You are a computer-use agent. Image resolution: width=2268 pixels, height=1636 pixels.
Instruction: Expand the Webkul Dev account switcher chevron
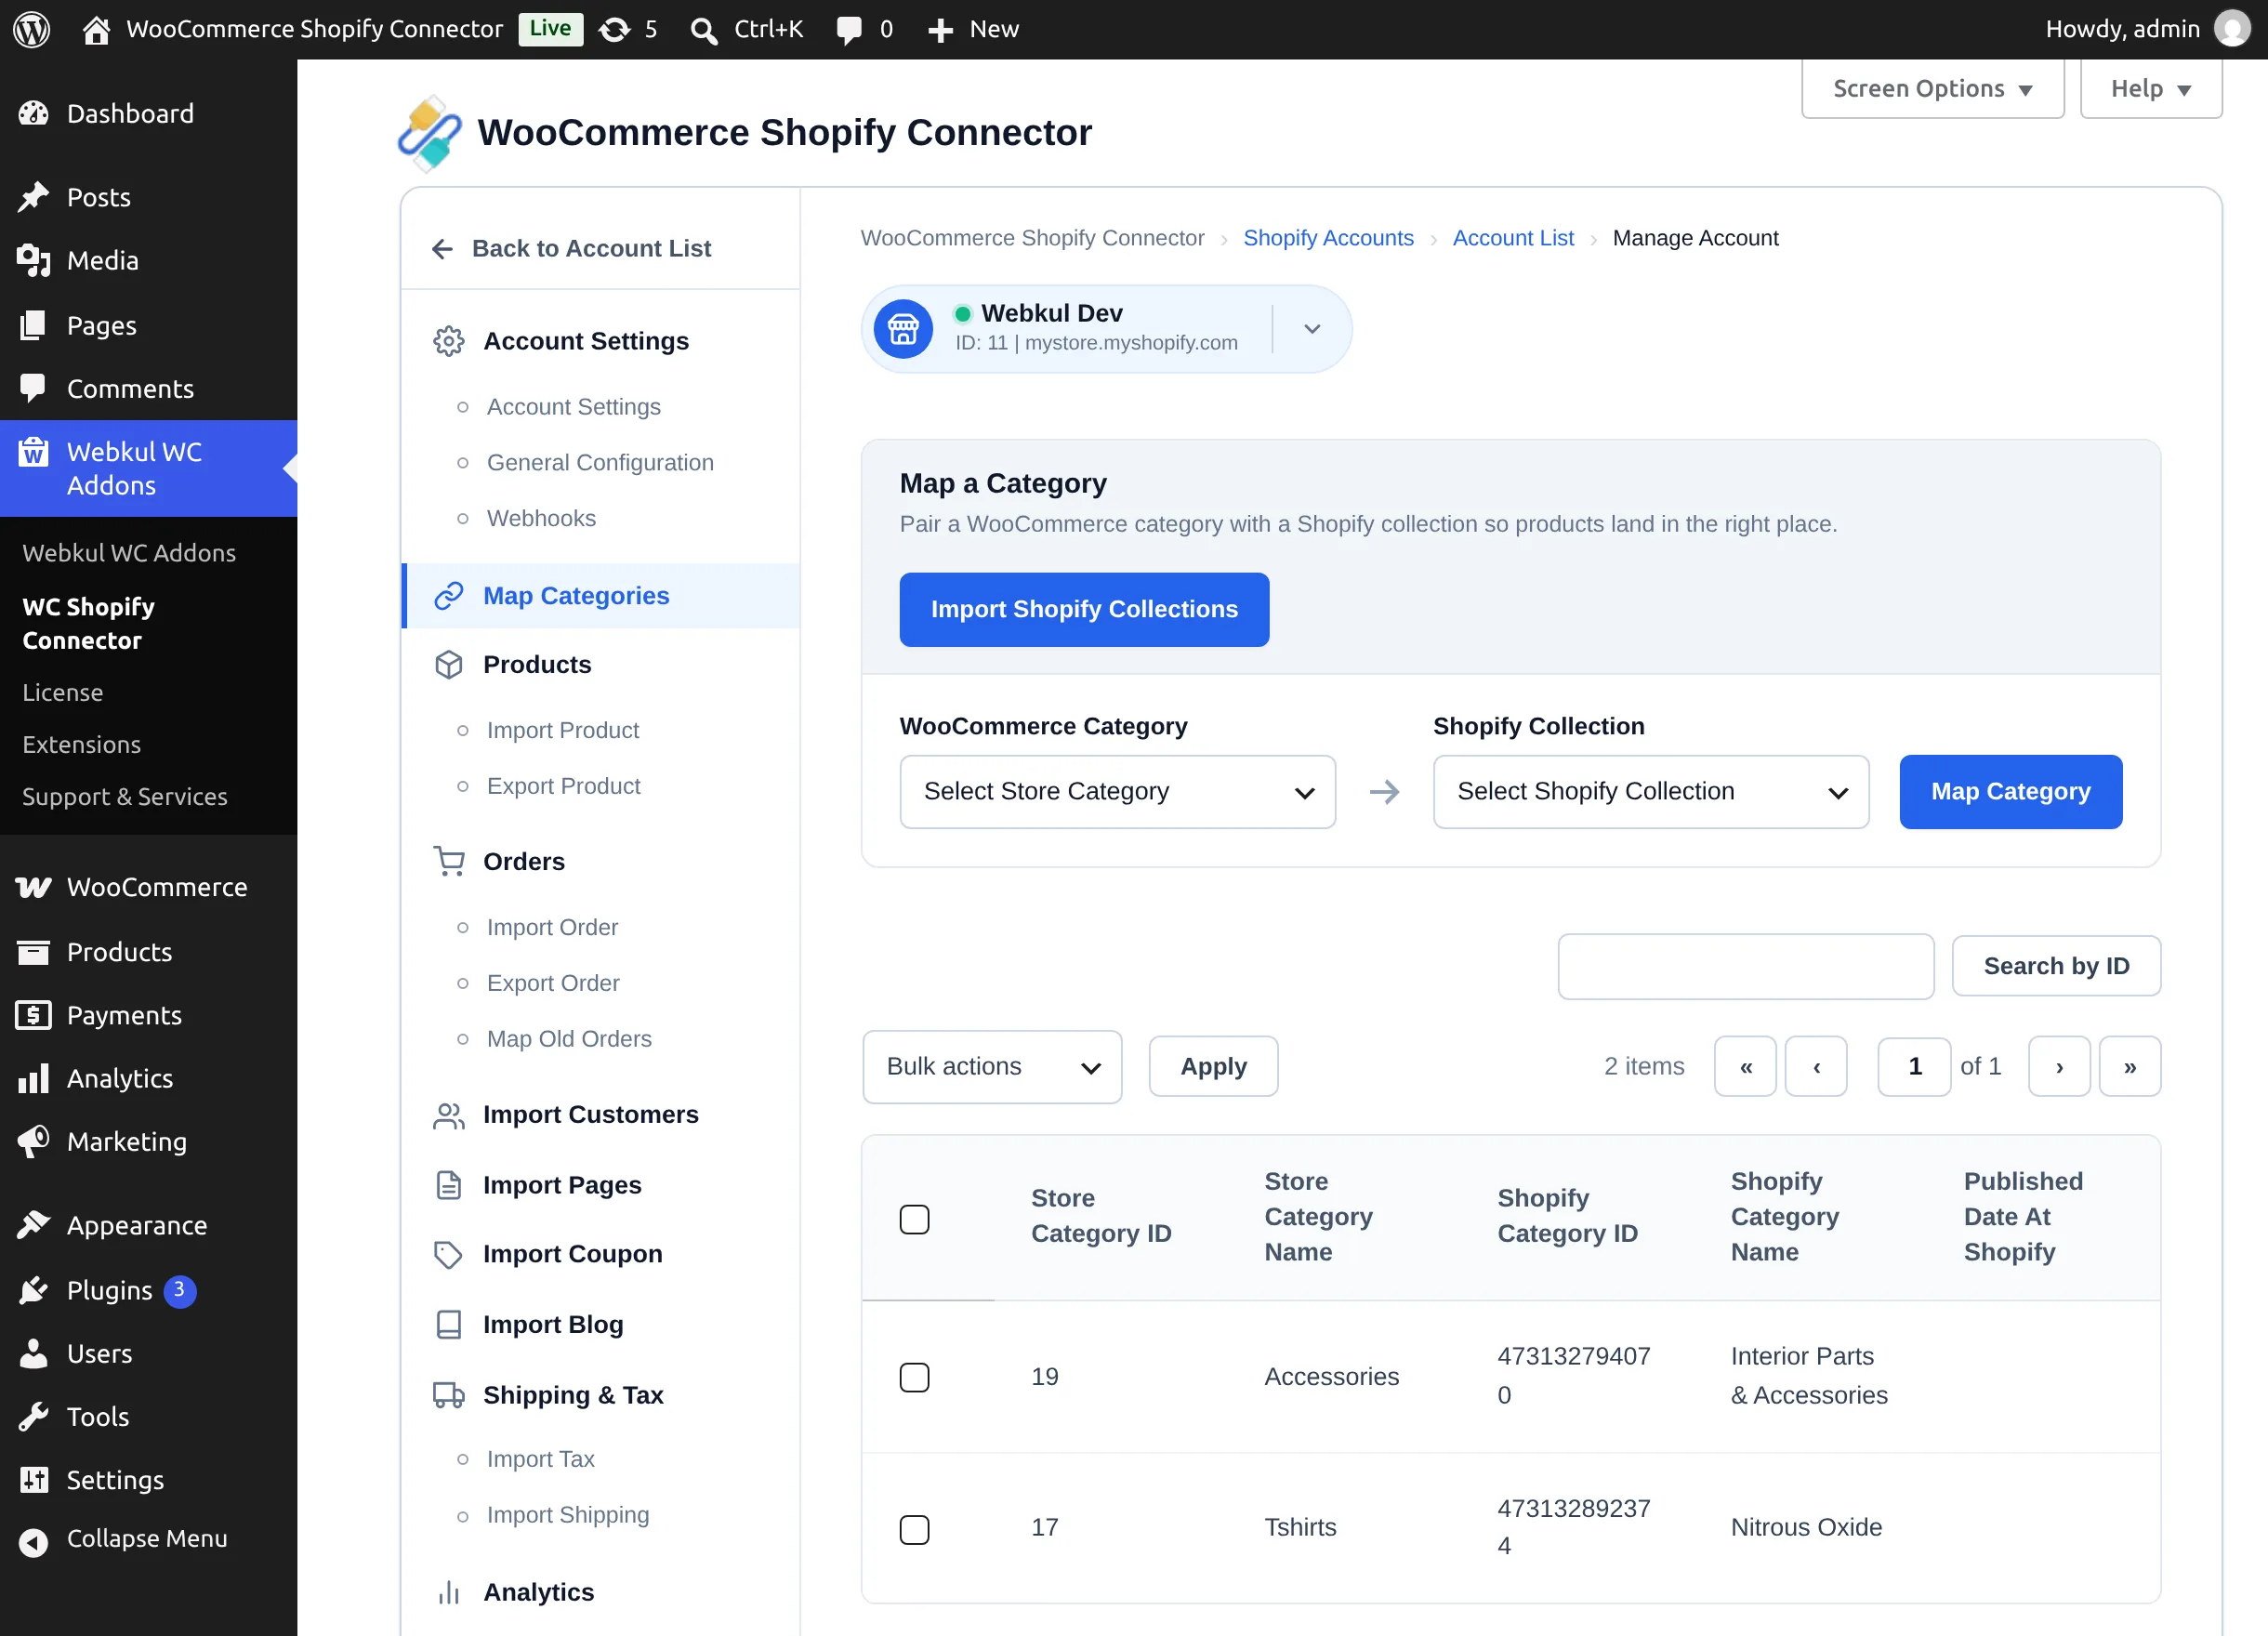1312,329
